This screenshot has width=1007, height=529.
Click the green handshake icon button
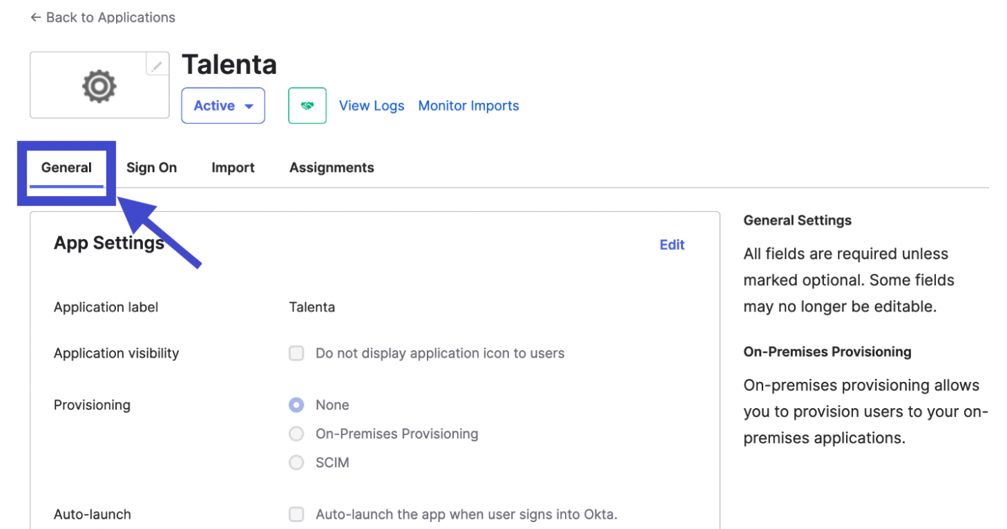pyautogui.click(x=307, y=106)
